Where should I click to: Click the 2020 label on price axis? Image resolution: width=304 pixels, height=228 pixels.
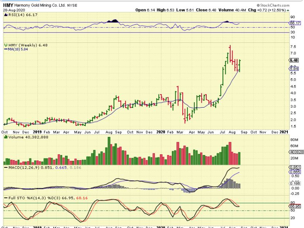161,132
